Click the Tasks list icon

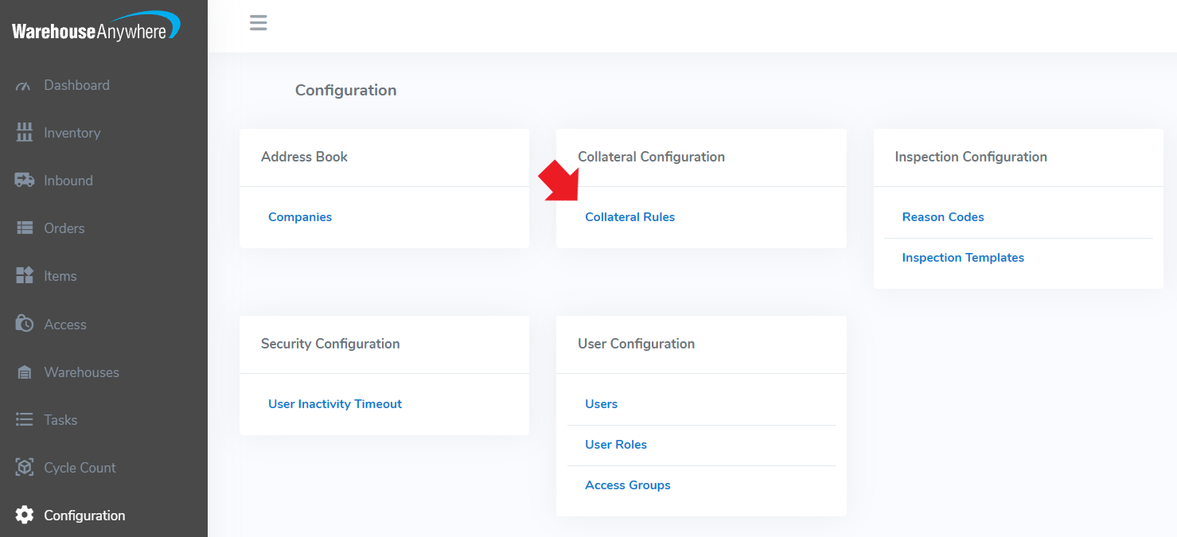pyautogui.click(x=24, y=420)
